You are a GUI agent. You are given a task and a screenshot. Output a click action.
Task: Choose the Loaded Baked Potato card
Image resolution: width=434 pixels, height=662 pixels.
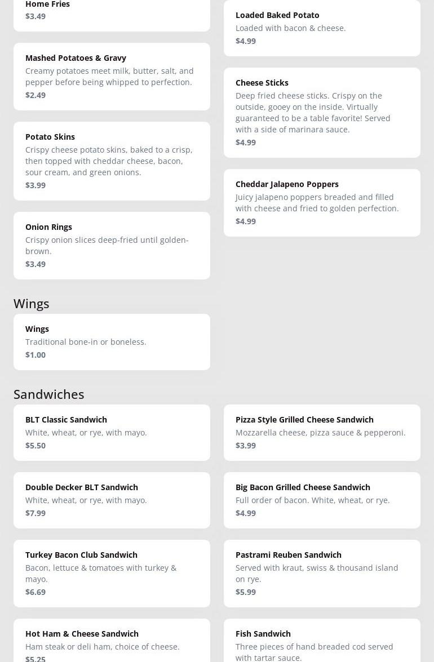point(321,28)
